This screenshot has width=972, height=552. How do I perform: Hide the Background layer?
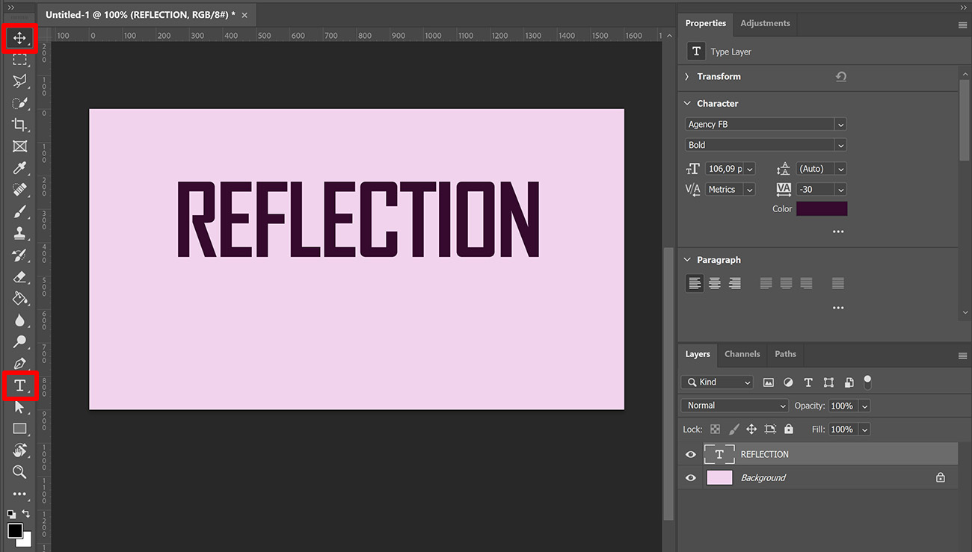pos(690,477)
